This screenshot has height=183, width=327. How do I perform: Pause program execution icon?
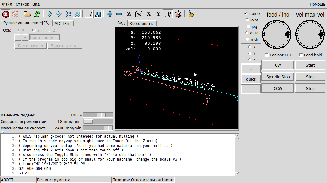click(68, 14)
